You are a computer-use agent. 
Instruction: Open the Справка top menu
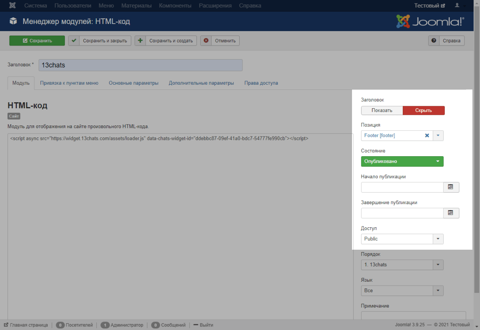click(x=250, y=6)
